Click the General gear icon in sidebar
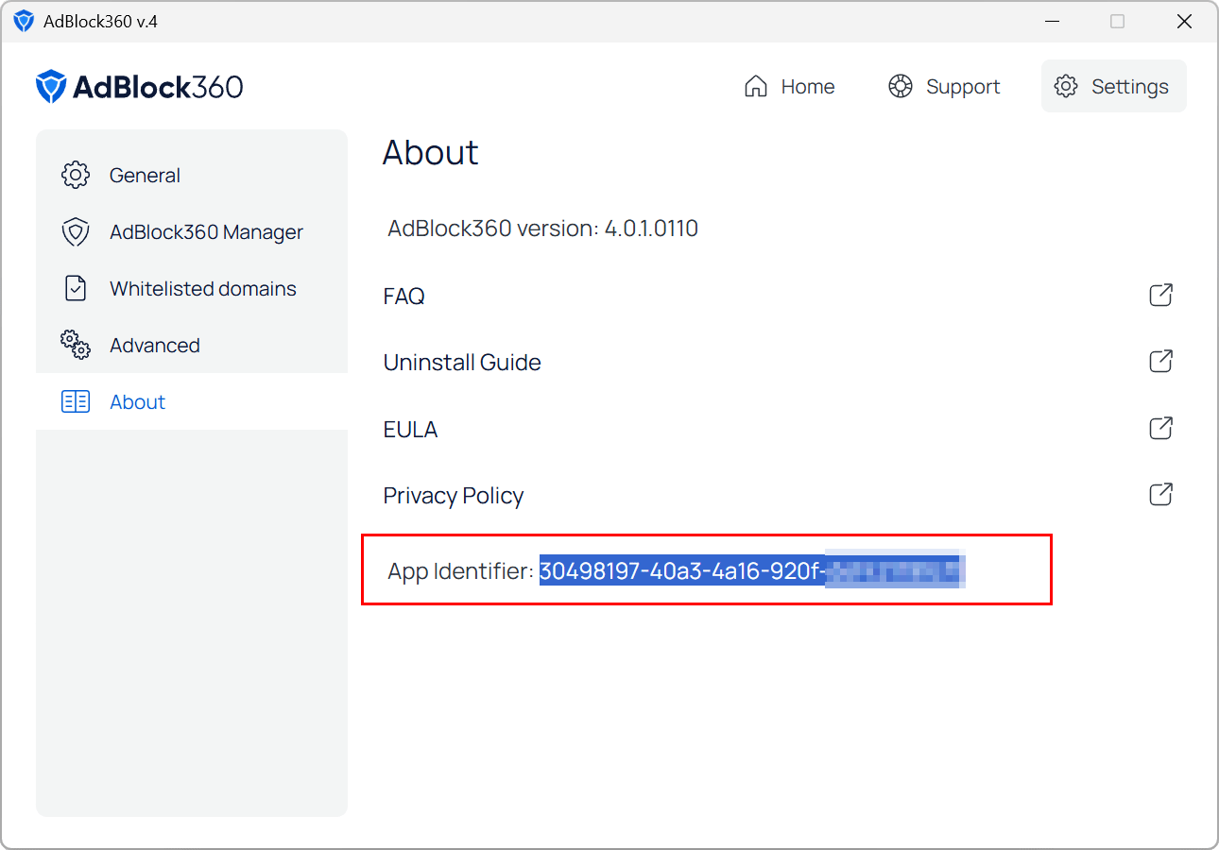 (75, 175)
